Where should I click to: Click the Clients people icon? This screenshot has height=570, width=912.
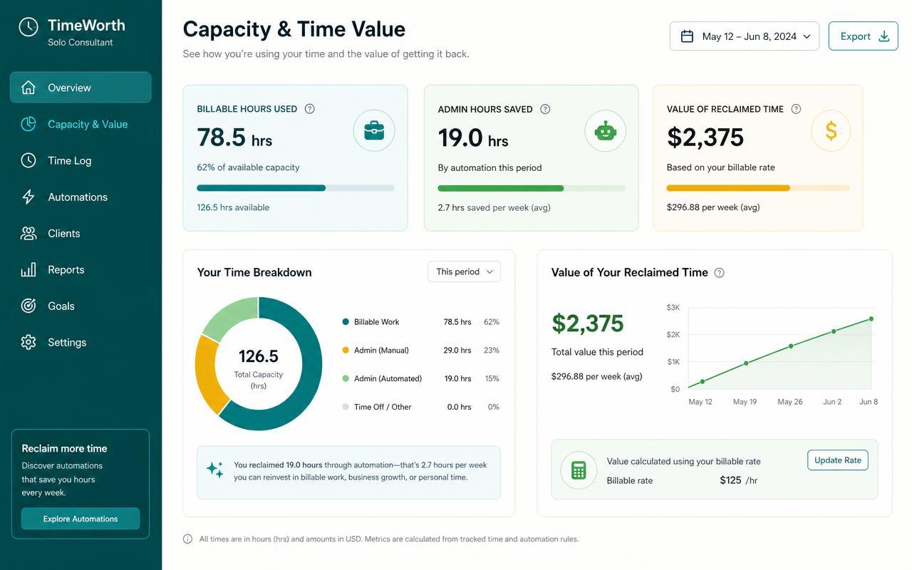point(28,233)
